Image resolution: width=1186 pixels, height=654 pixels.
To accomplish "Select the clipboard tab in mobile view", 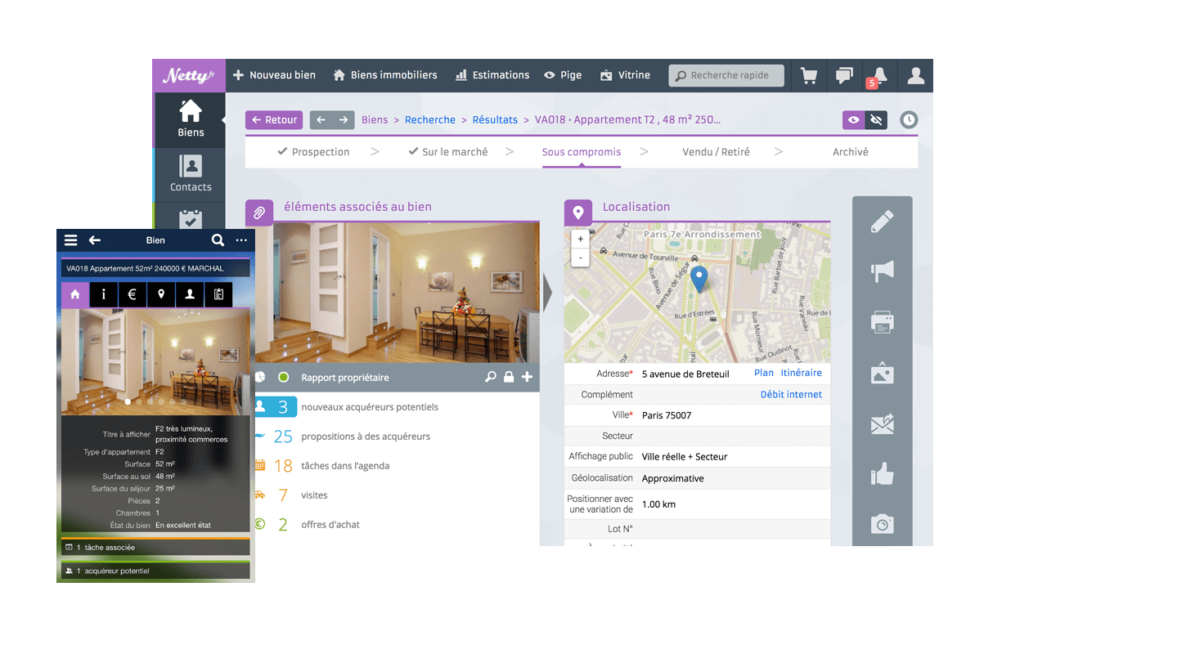I will (x=218, y=294).
